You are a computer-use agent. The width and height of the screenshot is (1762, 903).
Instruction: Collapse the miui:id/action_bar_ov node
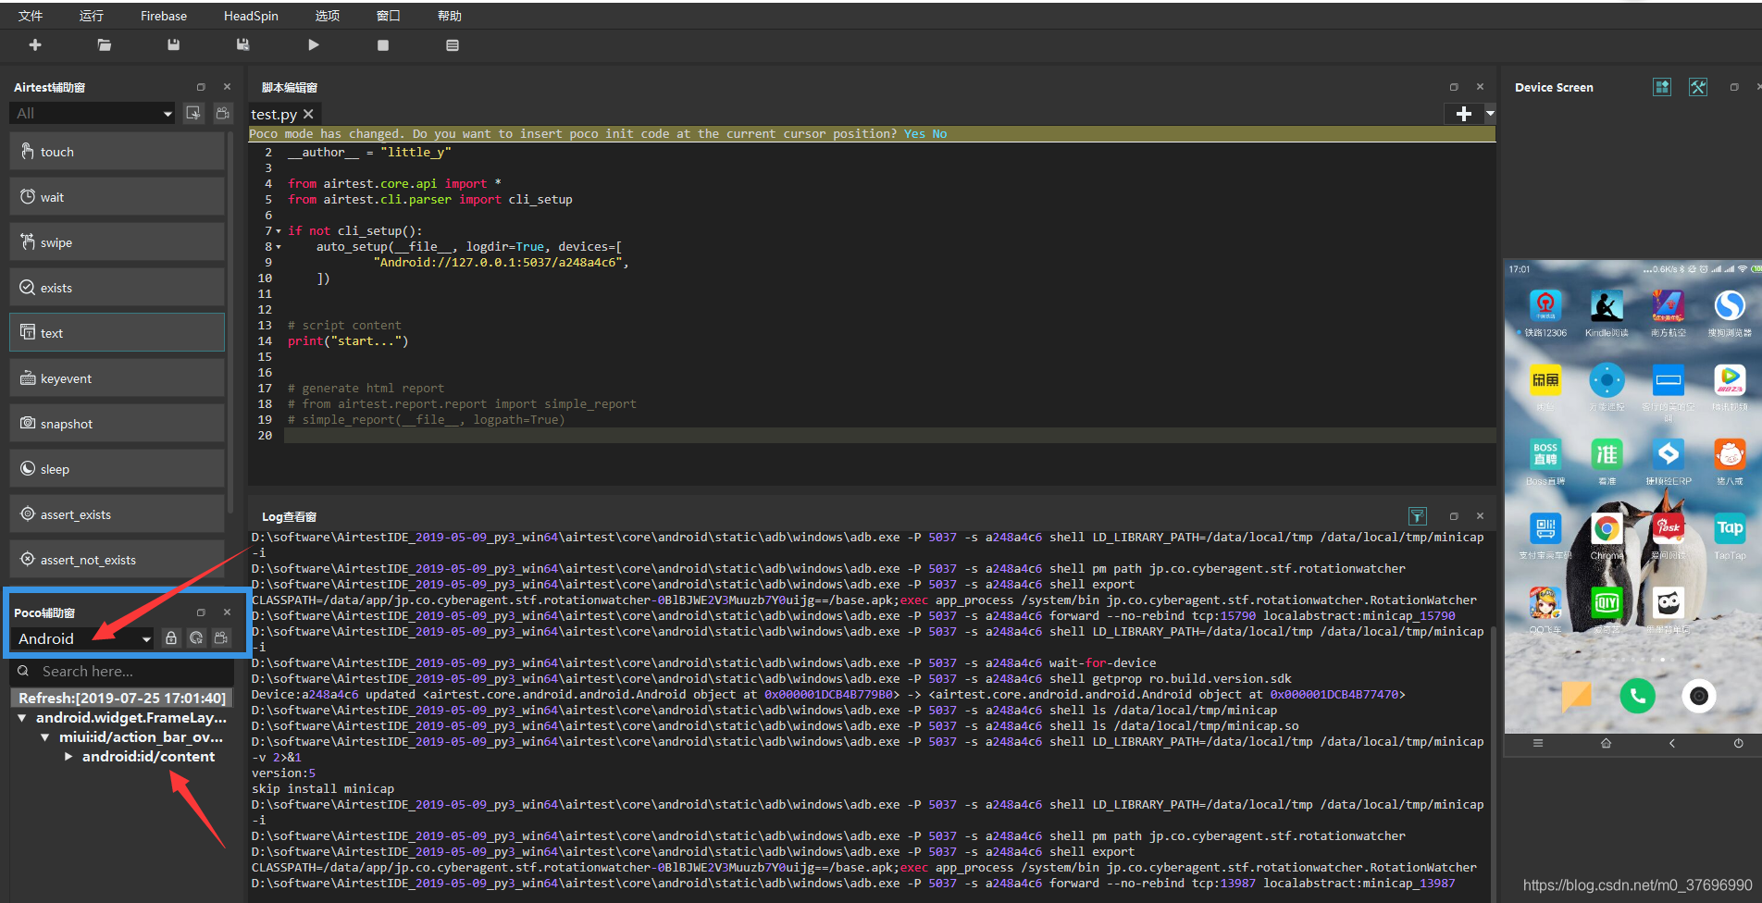coord(44,737)
